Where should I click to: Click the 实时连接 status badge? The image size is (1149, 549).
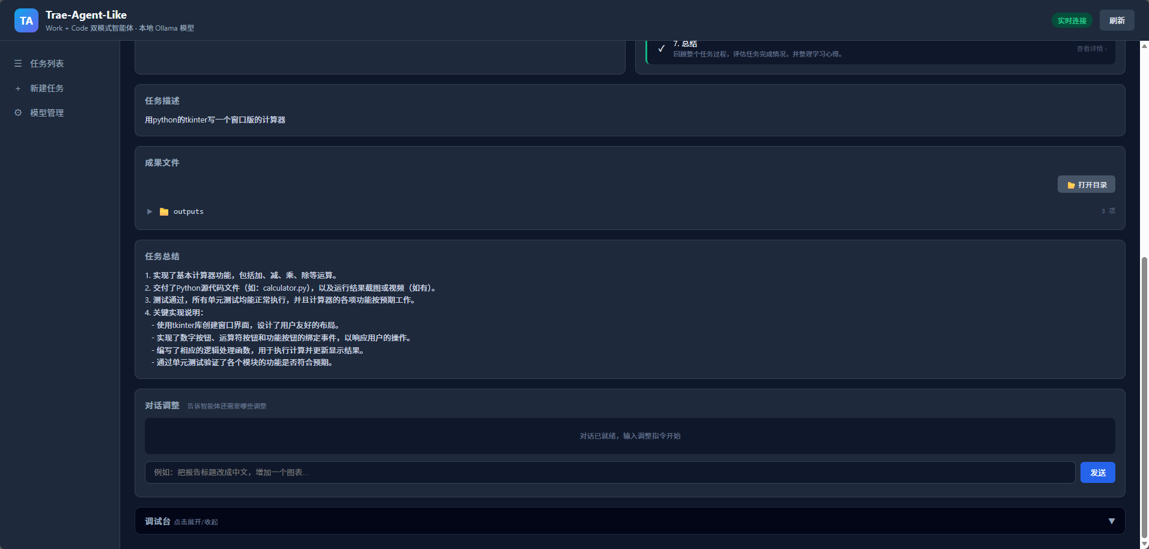pyautogui.click(x=1072, y=20)
